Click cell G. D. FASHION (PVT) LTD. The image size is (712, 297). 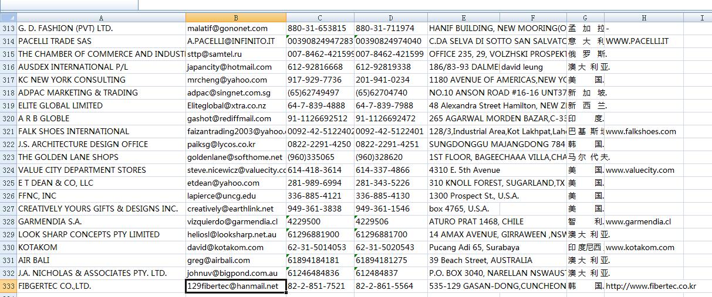[x=102, y=28]
